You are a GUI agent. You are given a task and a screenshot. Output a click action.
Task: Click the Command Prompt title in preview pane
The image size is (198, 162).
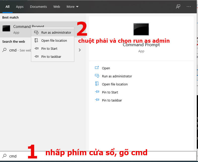click(x=141, y=45)
